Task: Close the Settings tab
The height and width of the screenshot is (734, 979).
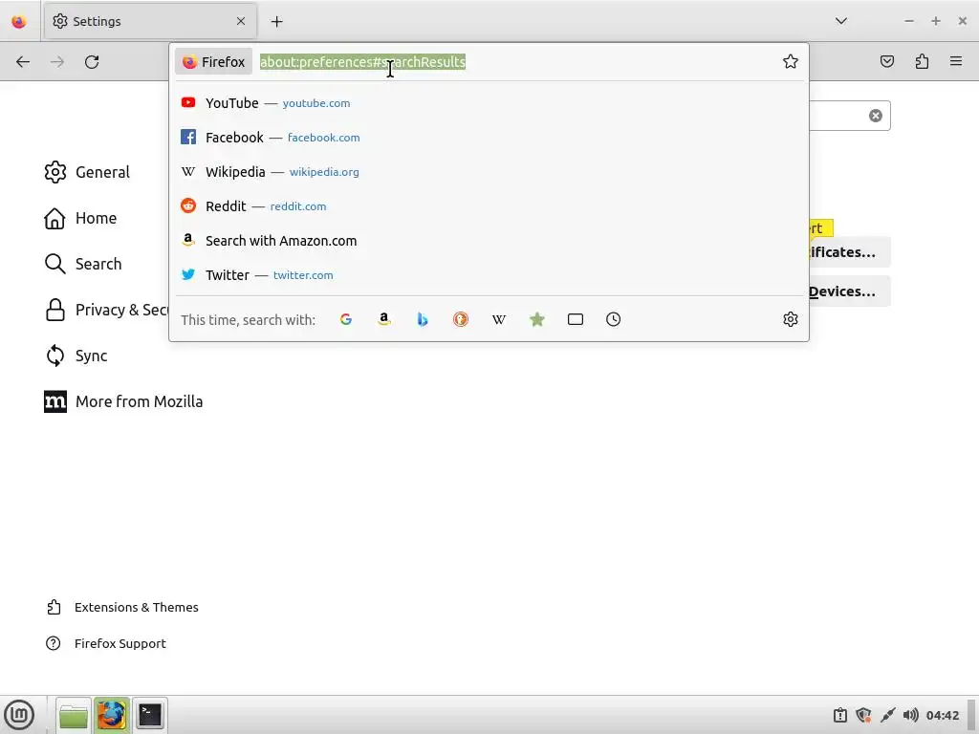Action: (x=241, y=21)
